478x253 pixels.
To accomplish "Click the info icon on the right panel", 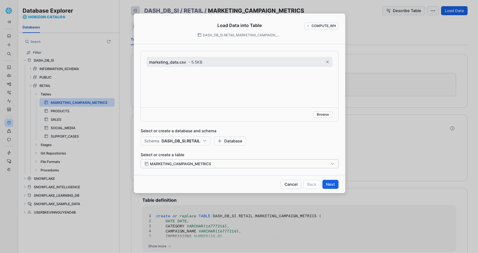I will (x=452, y=128).
